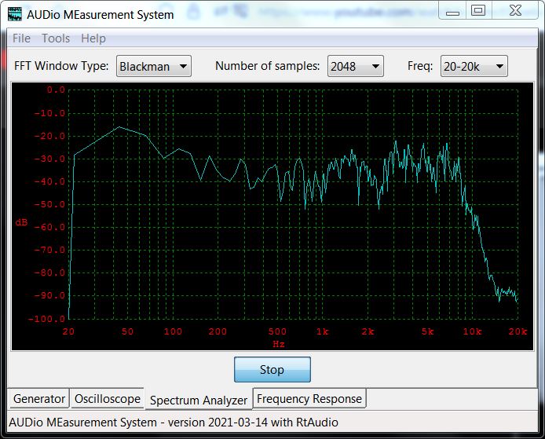Click the 5k frequency axis label
545x439 pixels.
(x=427, y=331)
